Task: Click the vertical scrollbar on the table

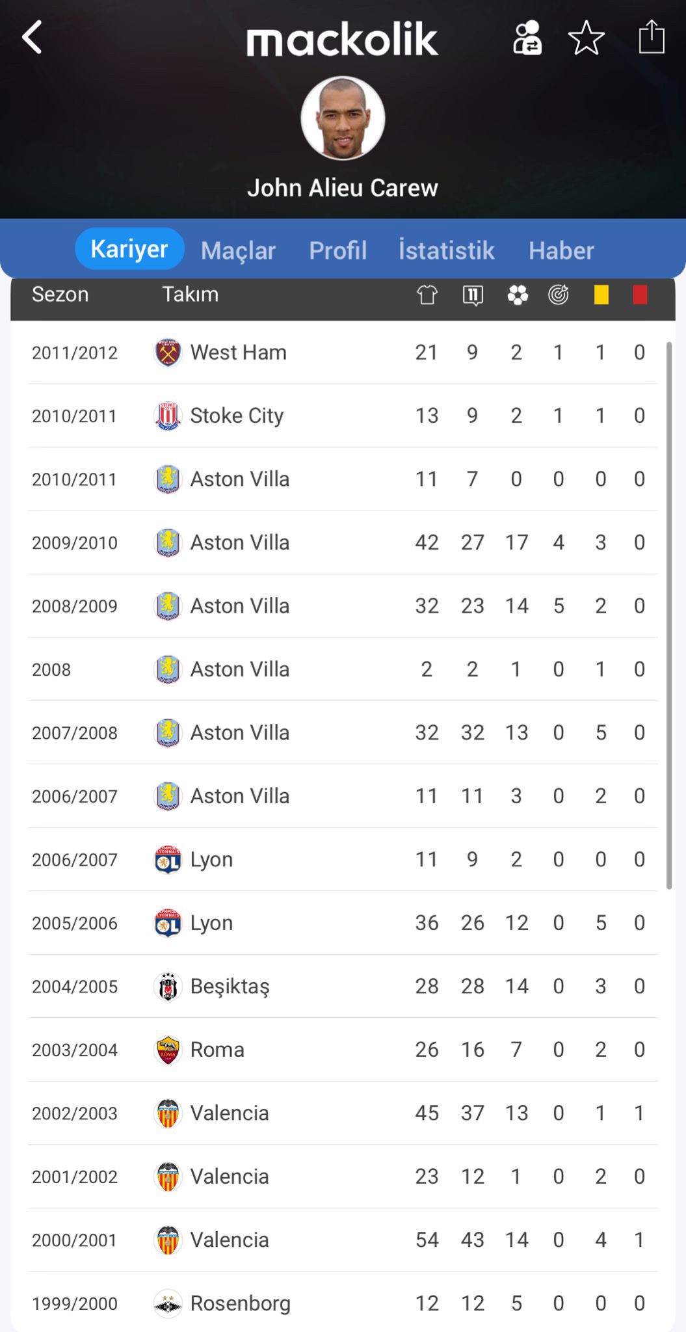Action: (x=669, y=615)
